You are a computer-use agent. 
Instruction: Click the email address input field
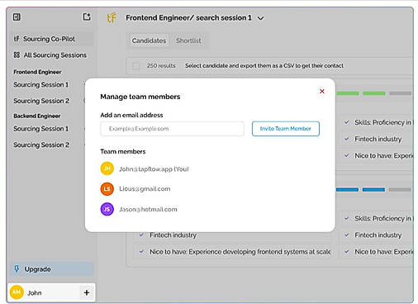coord(172,129)
